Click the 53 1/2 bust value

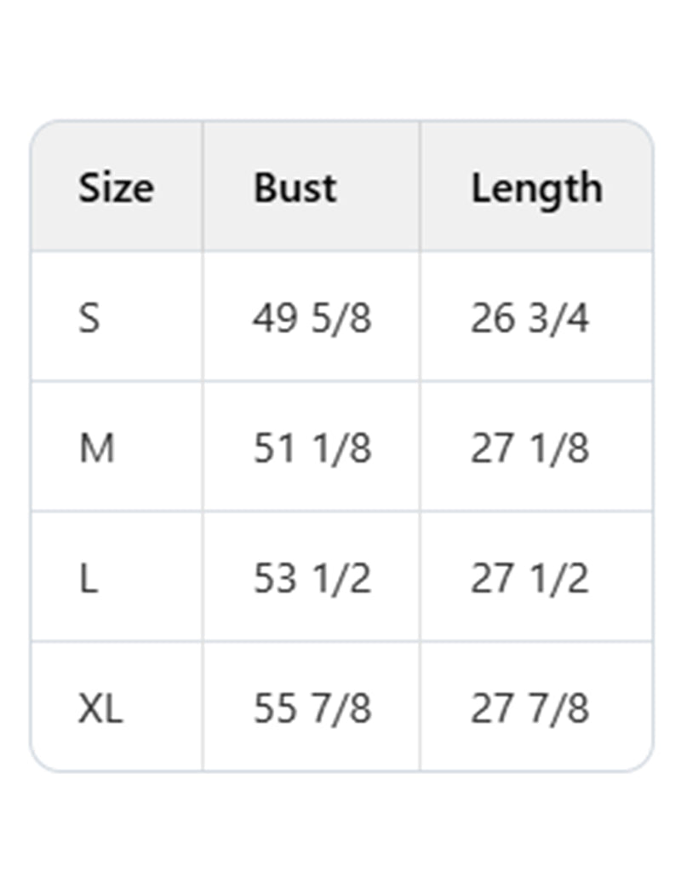312,579
